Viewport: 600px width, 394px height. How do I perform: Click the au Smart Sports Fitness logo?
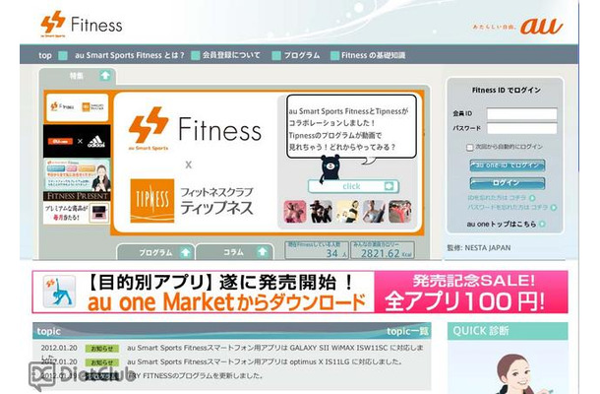(x=82, y=24)
